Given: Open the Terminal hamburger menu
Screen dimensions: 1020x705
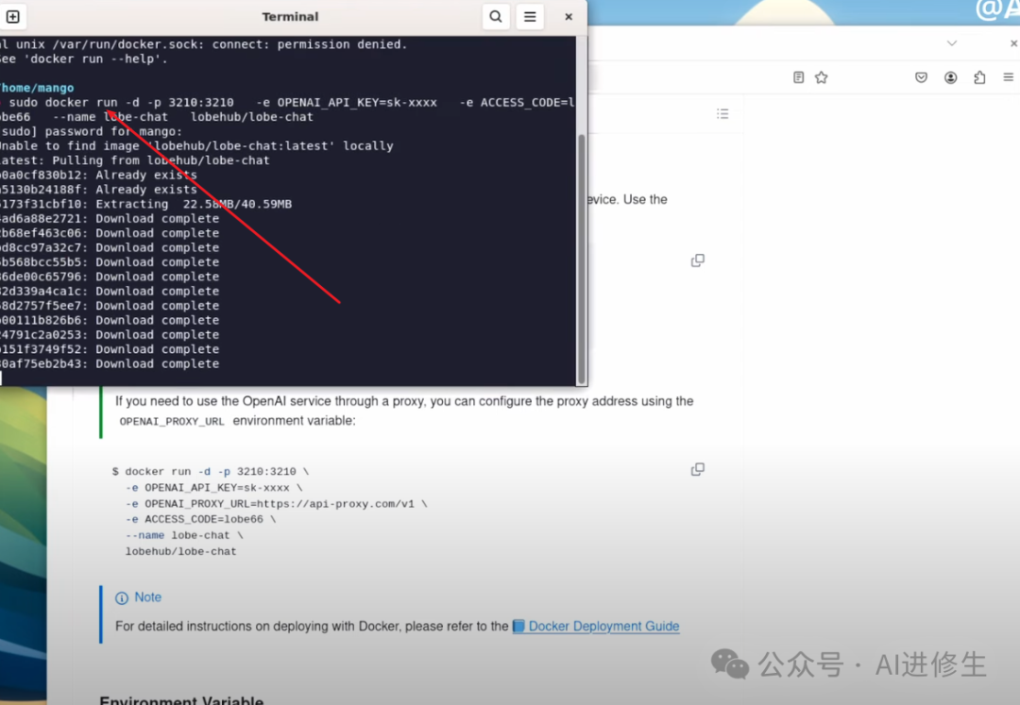Looking at the screenshot, I should coord(530,17).
